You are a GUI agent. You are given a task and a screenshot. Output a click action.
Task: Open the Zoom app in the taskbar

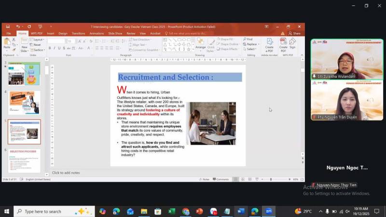pyautogui.click(x=268, y=211)
